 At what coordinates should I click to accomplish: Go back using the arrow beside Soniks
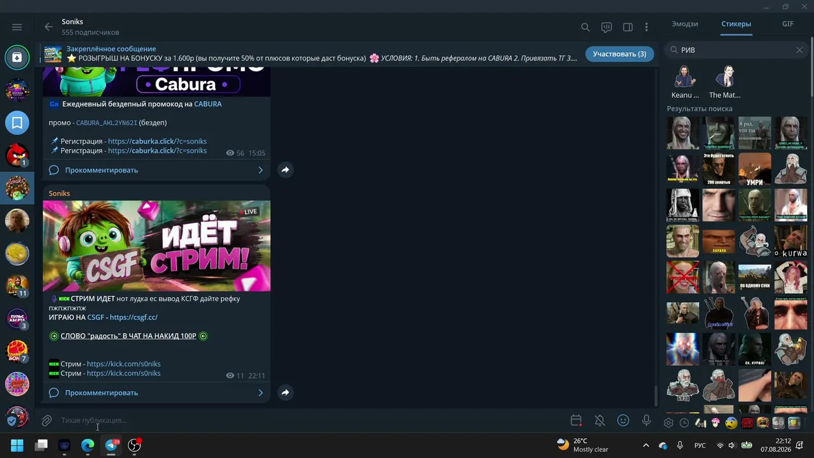48,27
